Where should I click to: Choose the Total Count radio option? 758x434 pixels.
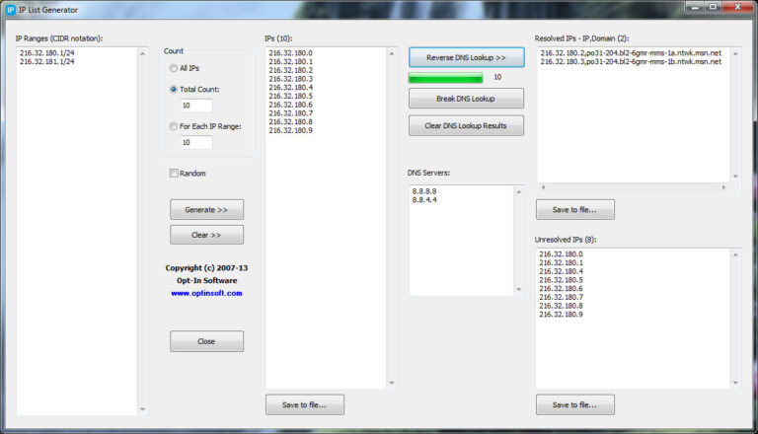[173, 90]
